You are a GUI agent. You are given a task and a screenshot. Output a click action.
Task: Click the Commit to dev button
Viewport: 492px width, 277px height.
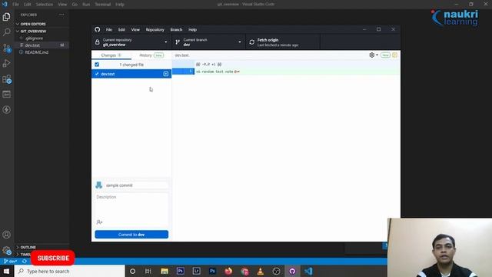131,234
